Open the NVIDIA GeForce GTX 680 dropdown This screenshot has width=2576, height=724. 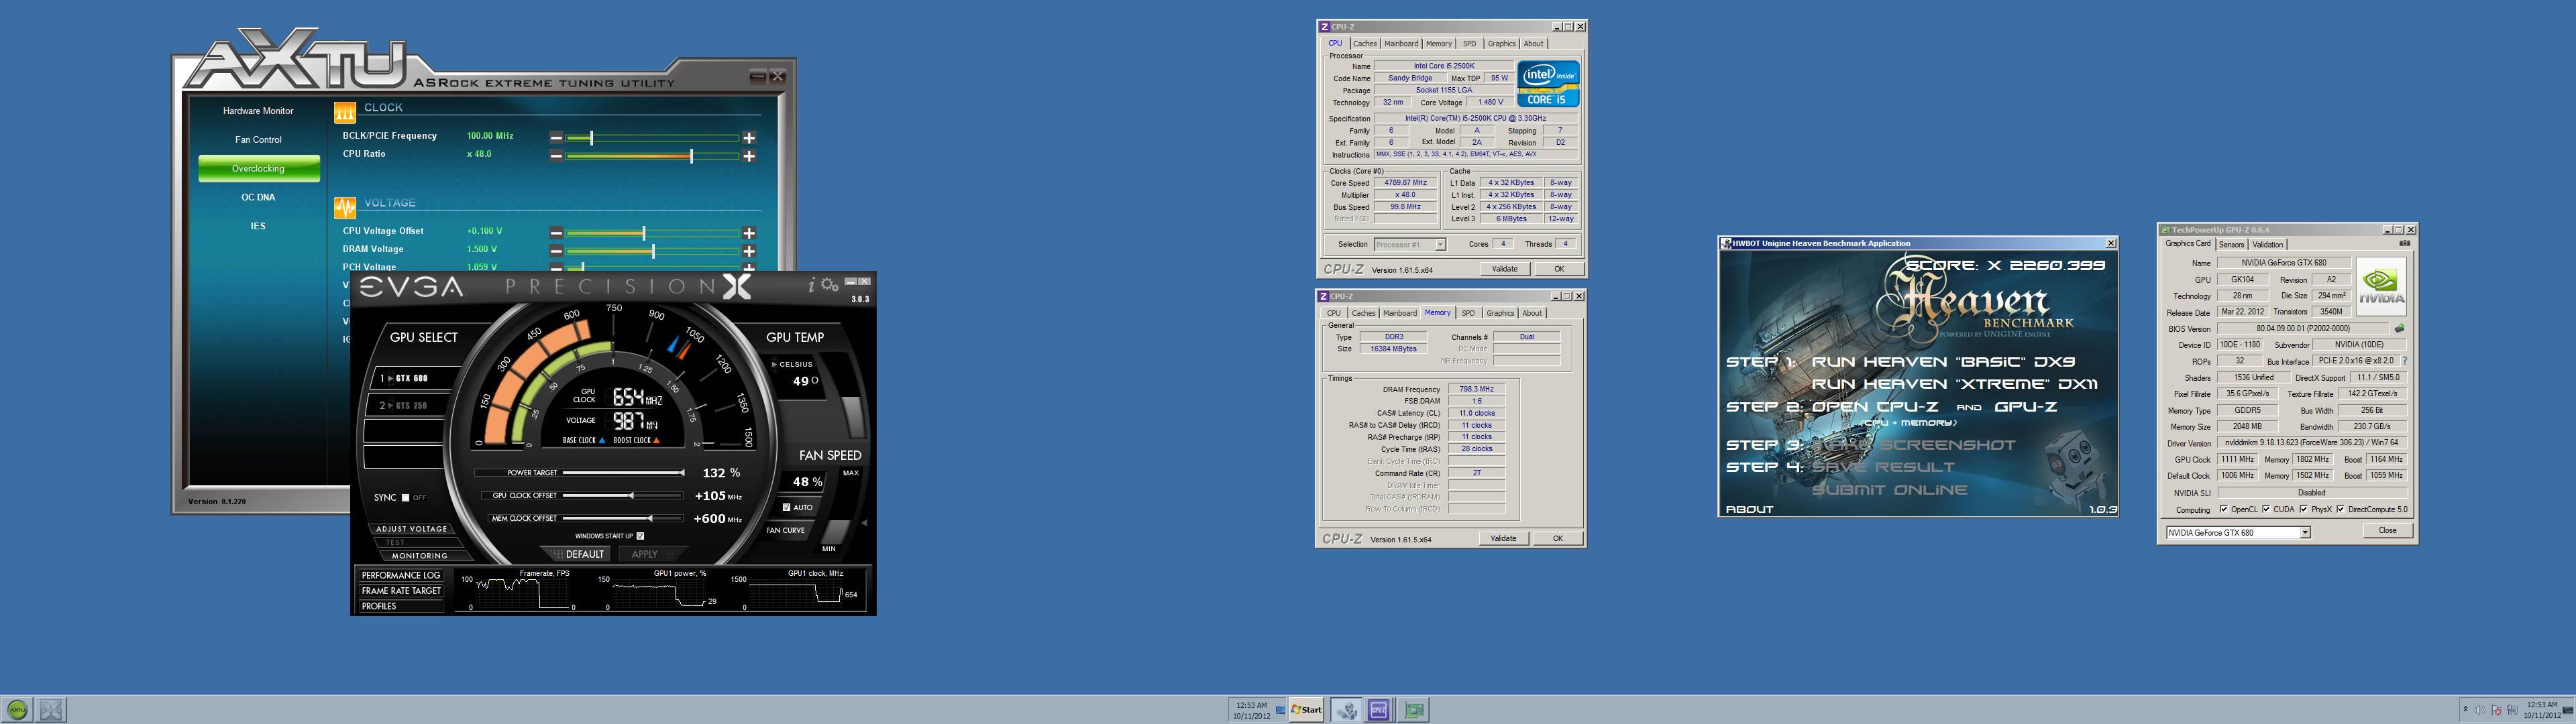pos(2304,532)
